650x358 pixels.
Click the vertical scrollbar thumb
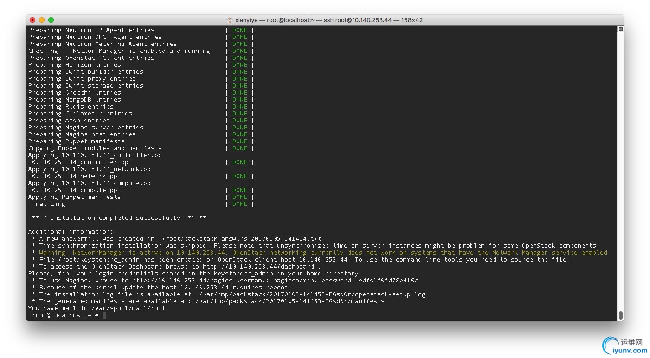pos(620,315)
